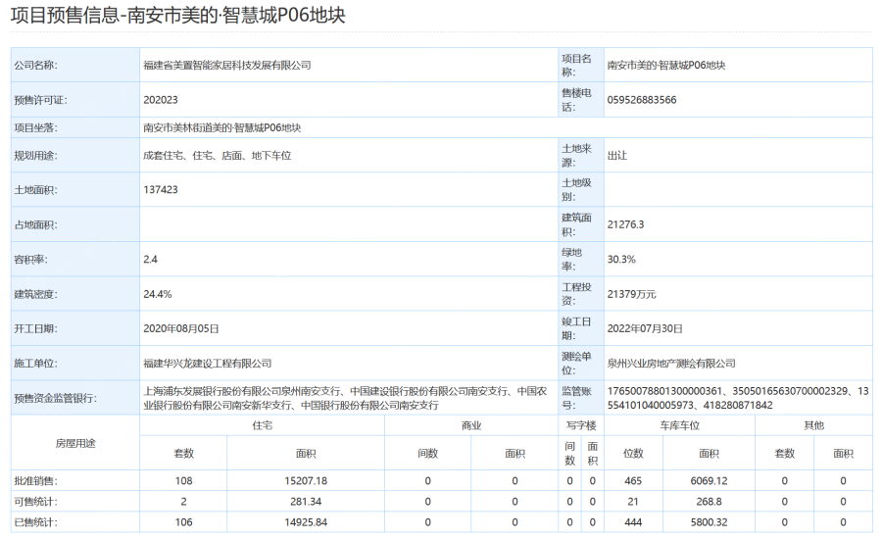Click green rate value 30.3%
882x540 pixels.
[x=621, y=260]
